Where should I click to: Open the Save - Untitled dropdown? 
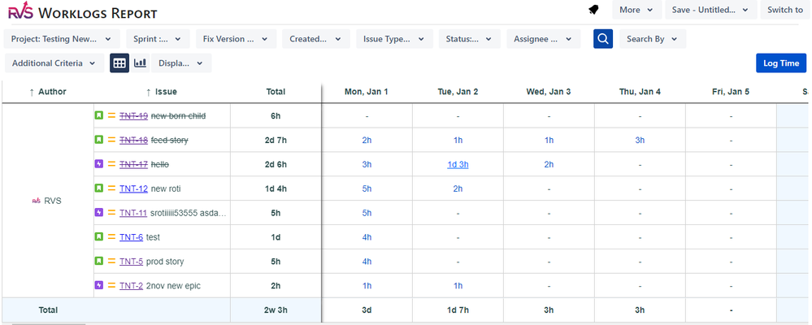710,10
